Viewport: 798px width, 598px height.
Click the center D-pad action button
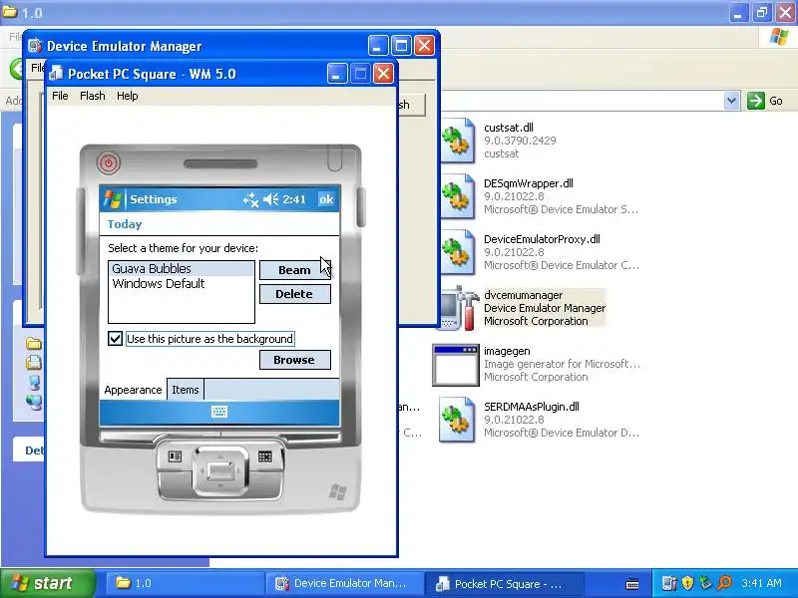point(220,470)
